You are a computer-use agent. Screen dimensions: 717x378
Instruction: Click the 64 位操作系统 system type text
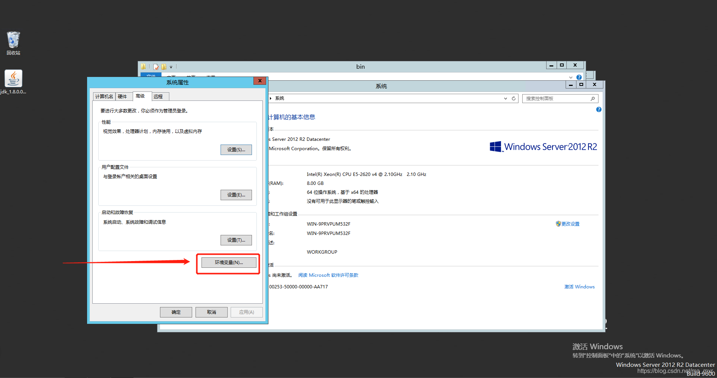[342, 192]
